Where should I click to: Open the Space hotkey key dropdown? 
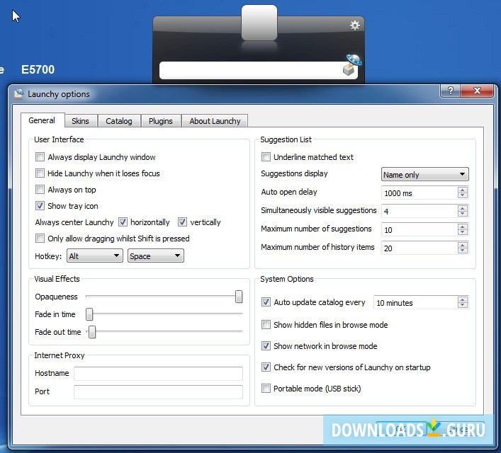tap(156, 256)
